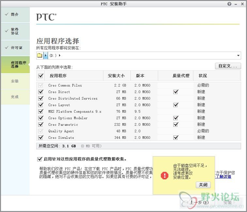This screenshot has height=212, width=247.
Task: Sort by the 应用程序 column header
Action: [x=74, y=76]
